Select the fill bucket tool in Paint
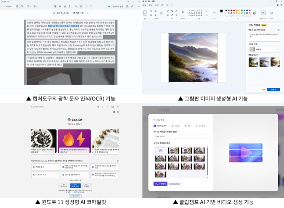 coord(172,11)
